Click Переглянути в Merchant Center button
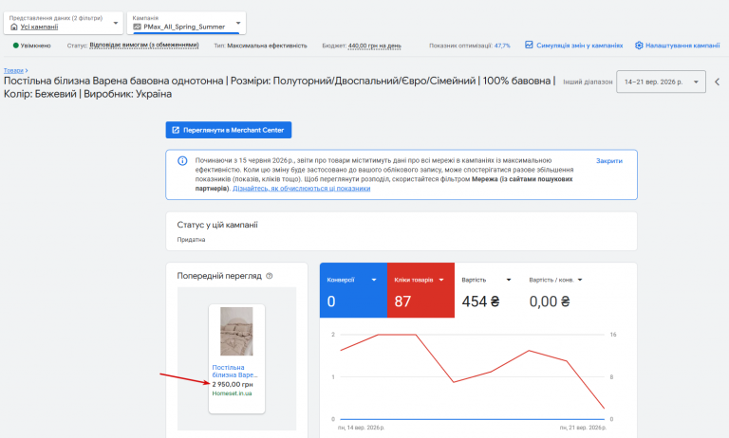 [x=228, y=130]
